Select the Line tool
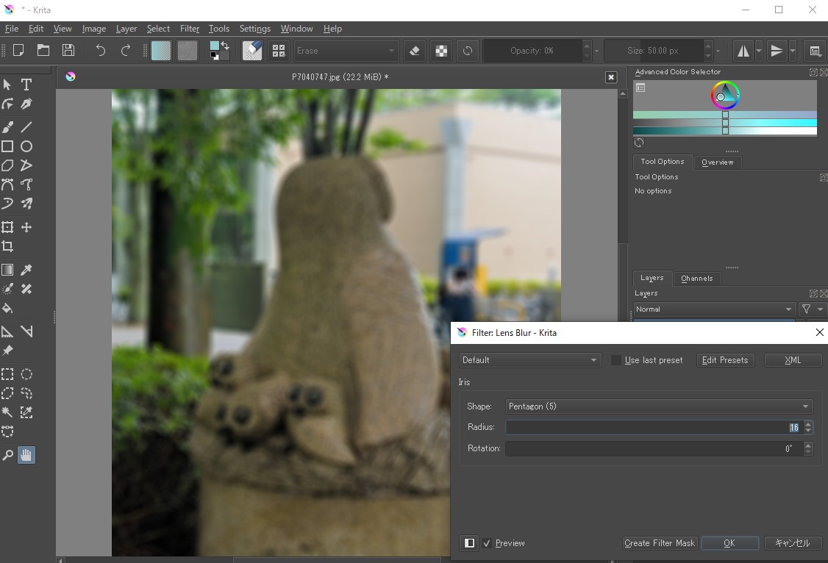Viewport: 828px width, 563px height. coord(26,127)
